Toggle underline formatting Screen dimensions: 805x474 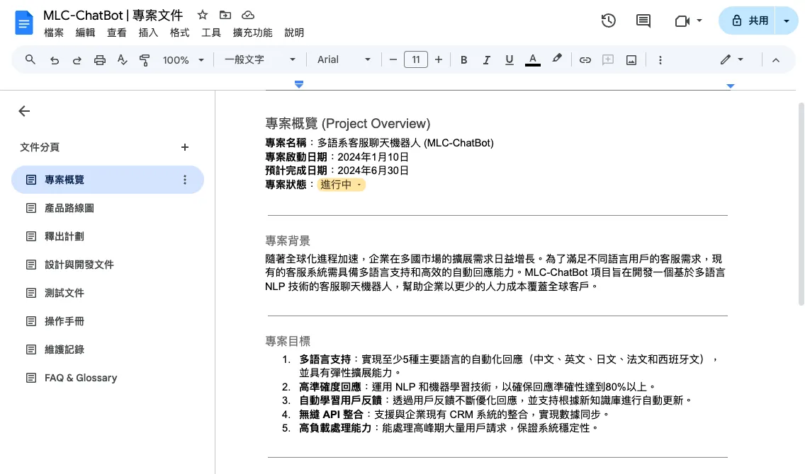509,60
